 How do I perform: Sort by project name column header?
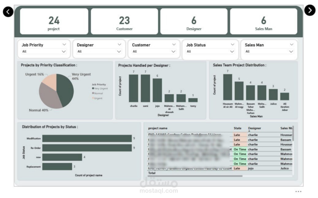coord(158,128)
